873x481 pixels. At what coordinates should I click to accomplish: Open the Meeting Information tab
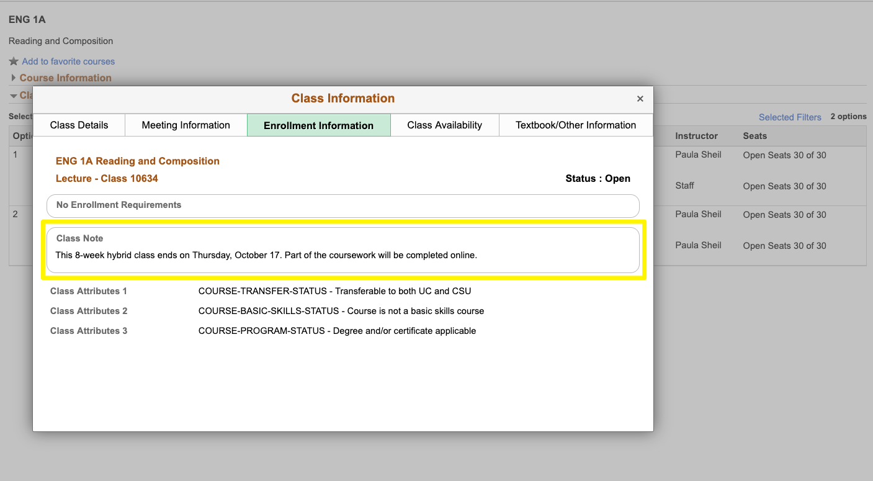pyautogui.click(x=186, y=125)
